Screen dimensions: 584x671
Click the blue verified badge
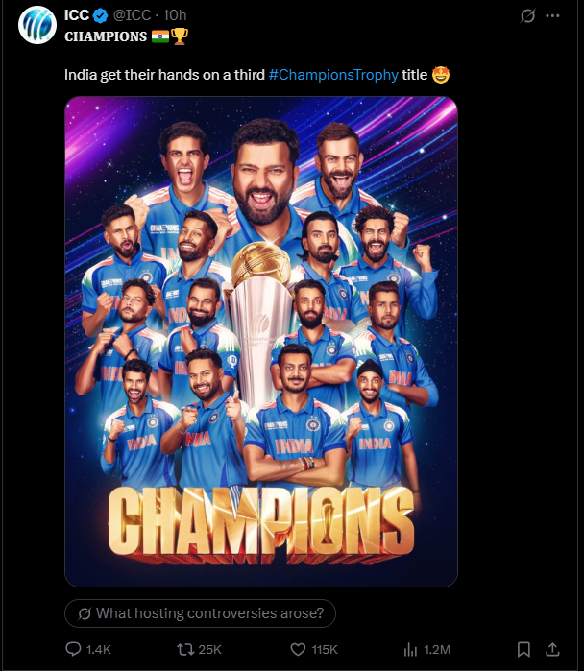101,15
